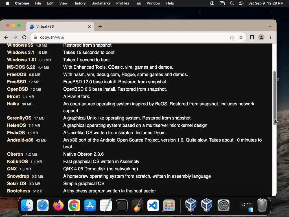Launch OpenBSD image
Image resolution: width=289 pixels, height=217 pixels.
(x=17, y=89)
